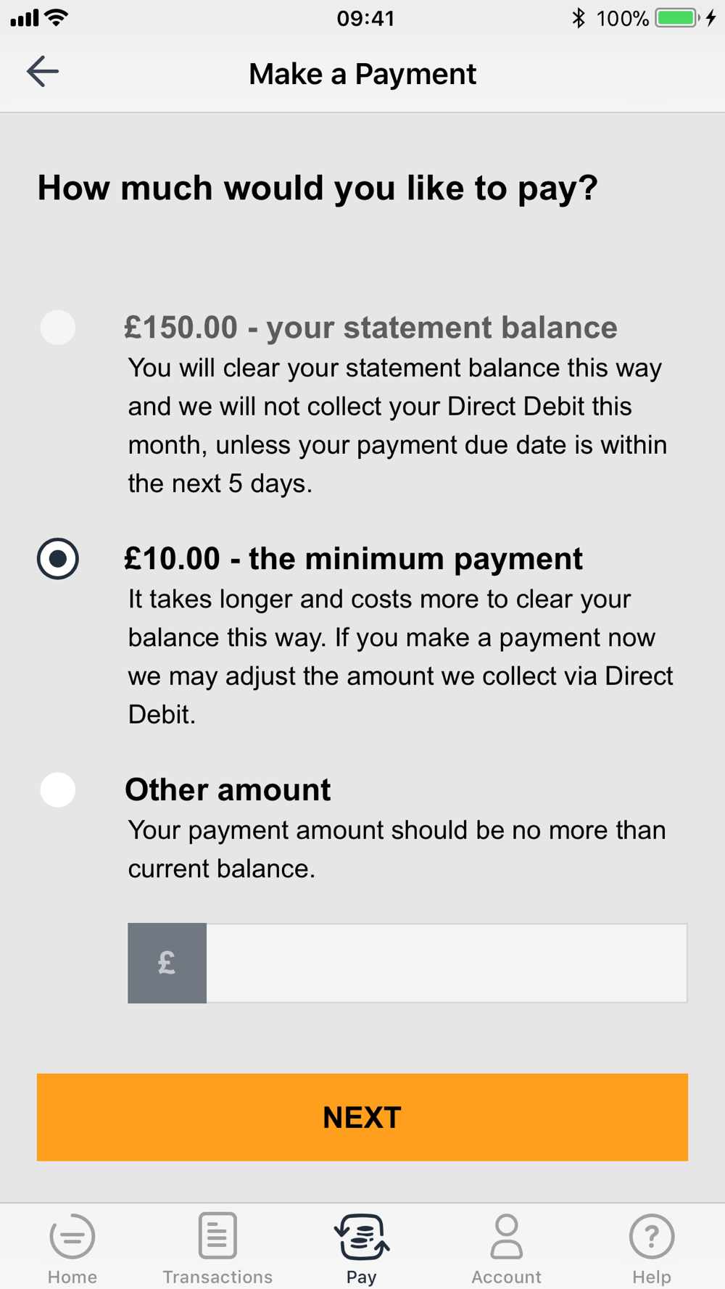Tap the orange NEXT button

click(x=362, y=1117)
